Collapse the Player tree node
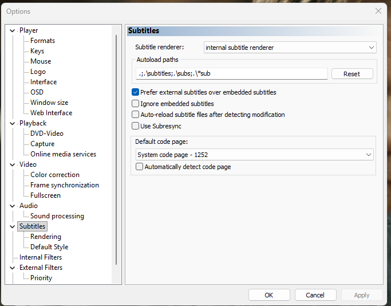This screenshot has height=306, width=391. tap(12, 31)
